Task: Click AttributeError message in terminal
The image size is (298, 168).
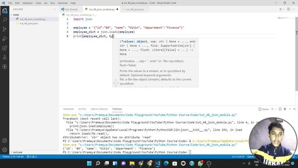Action: (x=107, y=137)
